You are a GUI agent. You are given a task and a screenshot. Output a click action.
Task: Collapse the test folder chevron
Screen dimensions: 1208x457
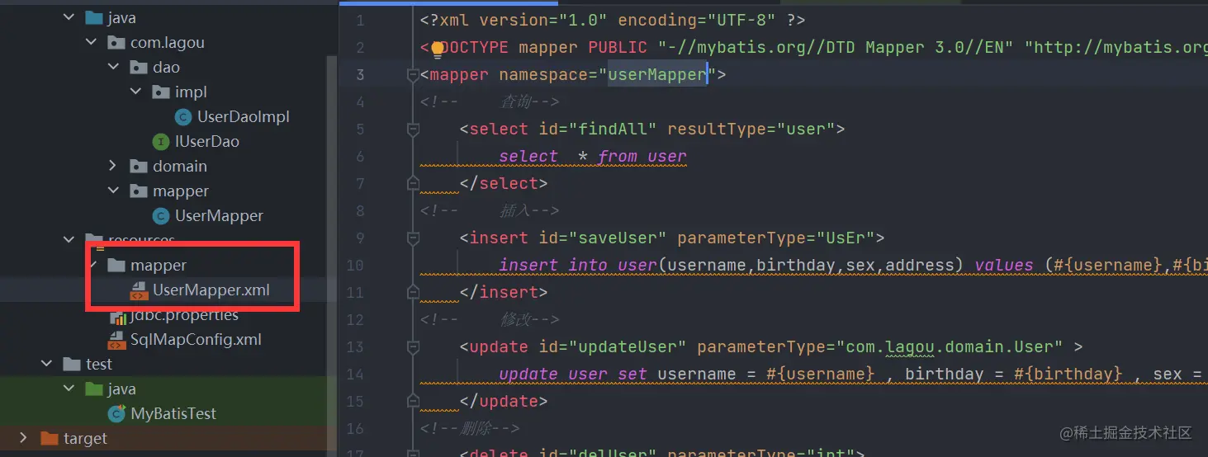47,364
